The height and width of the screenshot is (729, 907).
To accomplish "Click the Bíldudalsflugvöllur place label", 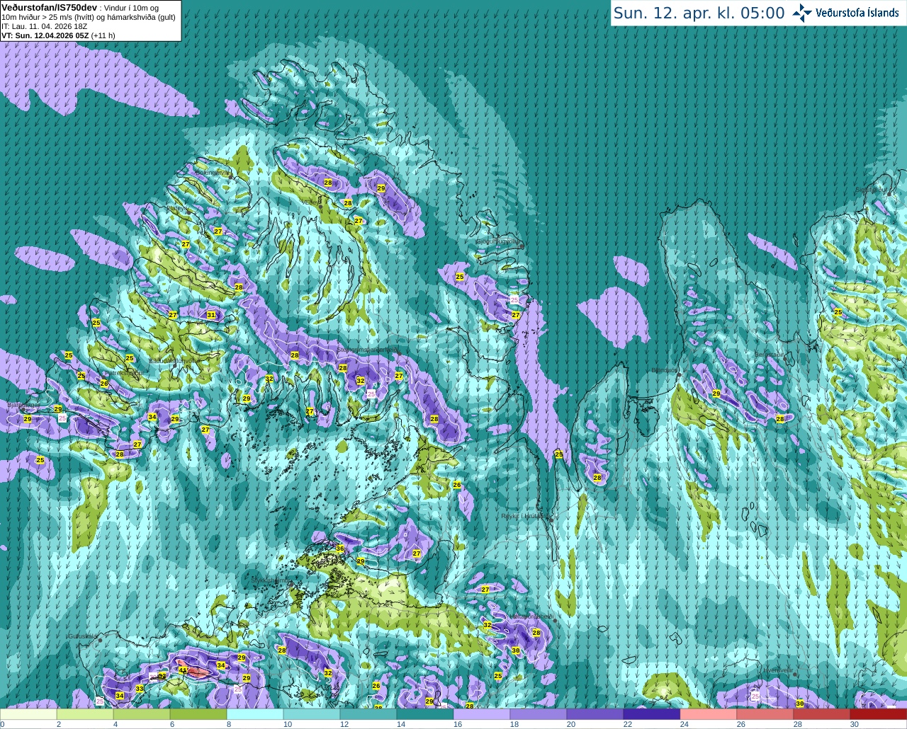I will [x=176, y=360].
